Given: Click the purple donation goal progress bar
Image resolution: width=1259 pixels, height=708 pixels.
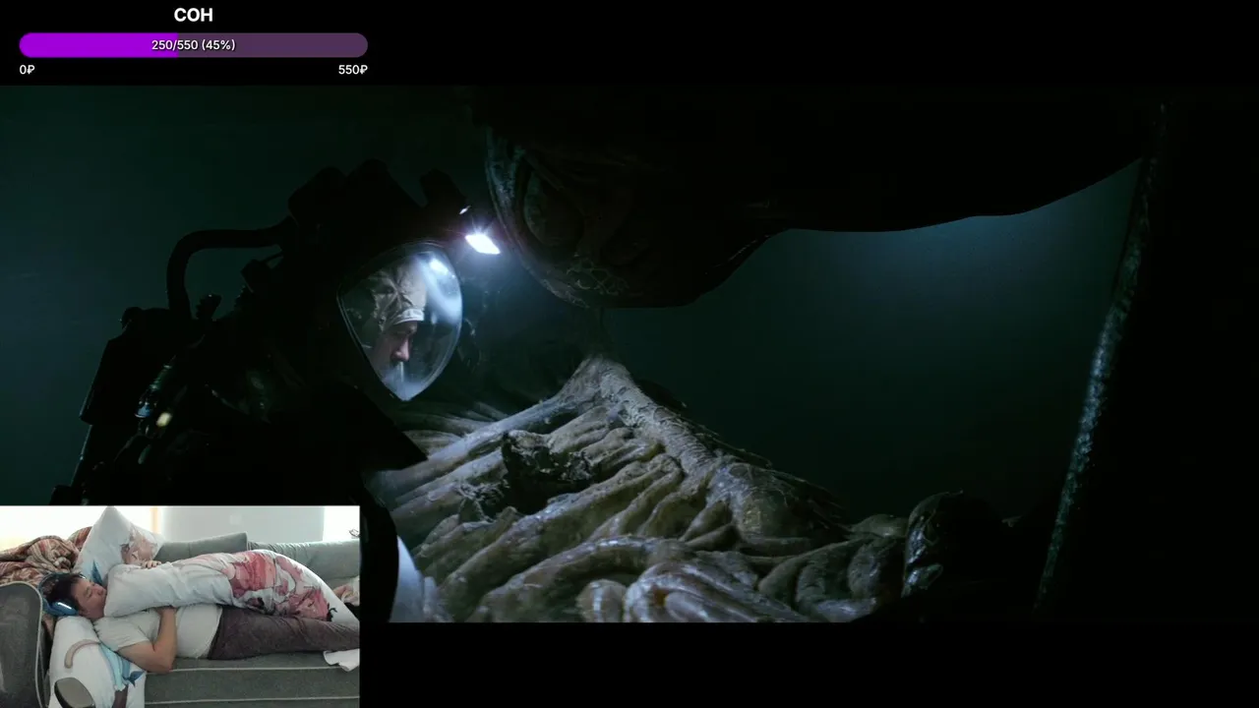Looking at the screenshot, I should tap(193, 45).
